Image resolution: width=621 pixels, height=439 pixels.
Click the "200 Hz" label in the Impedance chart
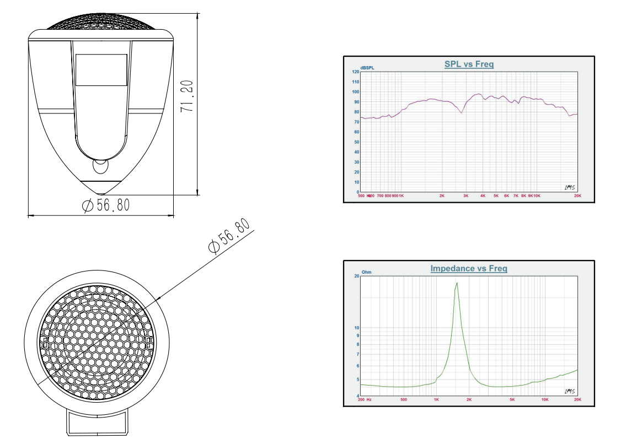(x=365, y=400)
